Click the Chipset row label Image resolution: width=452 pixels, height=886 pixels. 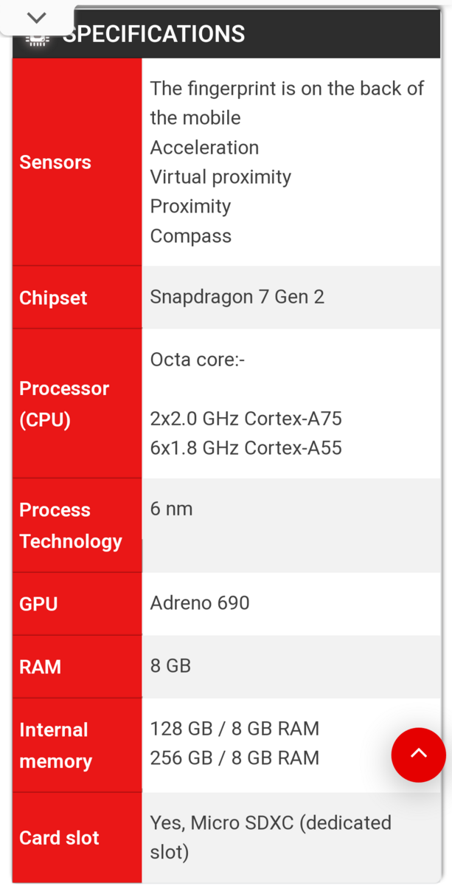point(53,298)
